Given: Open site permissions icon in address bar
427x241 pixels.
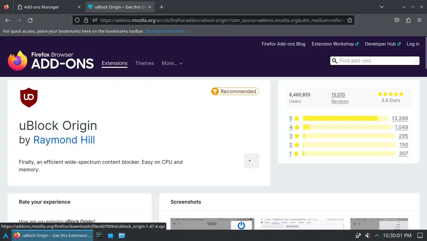Looking at the screenshot, I should point(95,20).
